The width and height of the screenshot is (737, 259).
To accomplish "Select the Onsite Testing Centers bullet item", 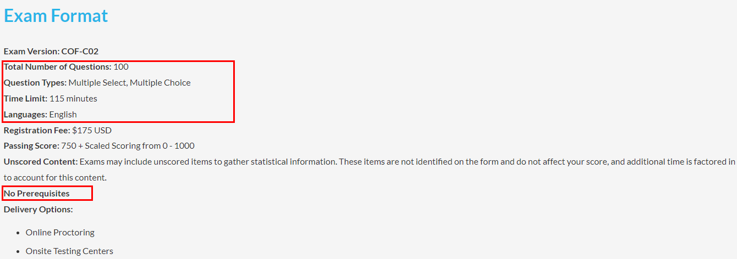I will [x=69, y=251].
